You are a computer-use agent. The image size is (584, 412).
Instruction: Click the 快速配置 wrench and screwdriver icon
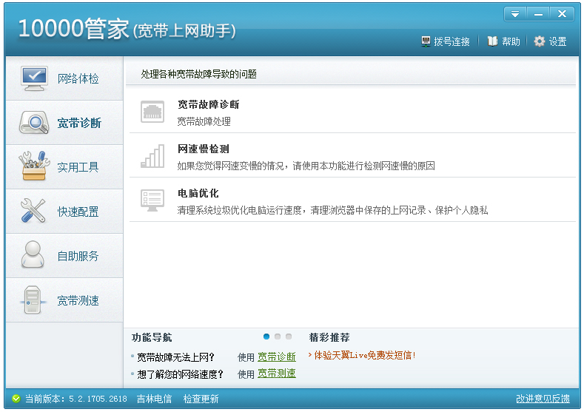point(34,212)
